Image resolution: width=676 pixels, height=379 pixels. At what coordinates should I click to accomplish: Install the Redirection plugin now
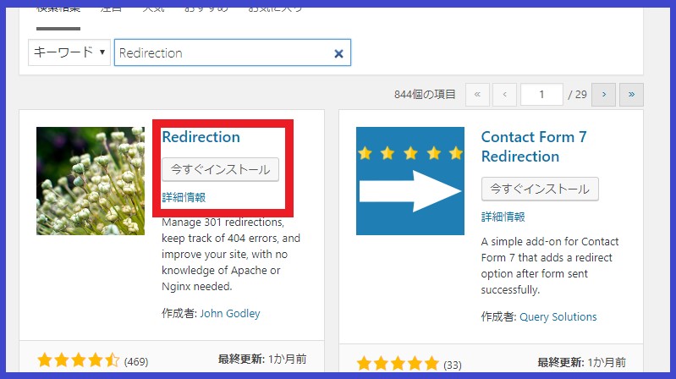click(220, 169)
